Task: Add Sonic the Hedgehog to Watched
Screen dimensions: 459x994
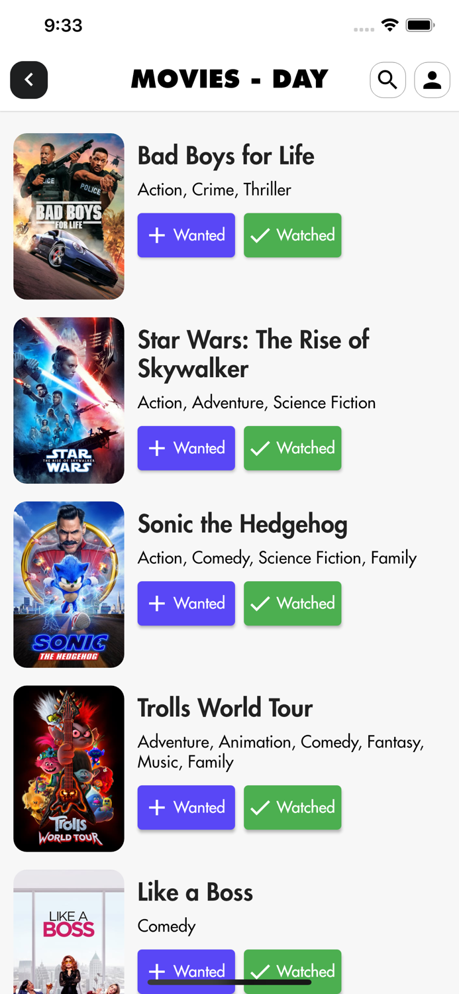Action: tap(292, 603)
